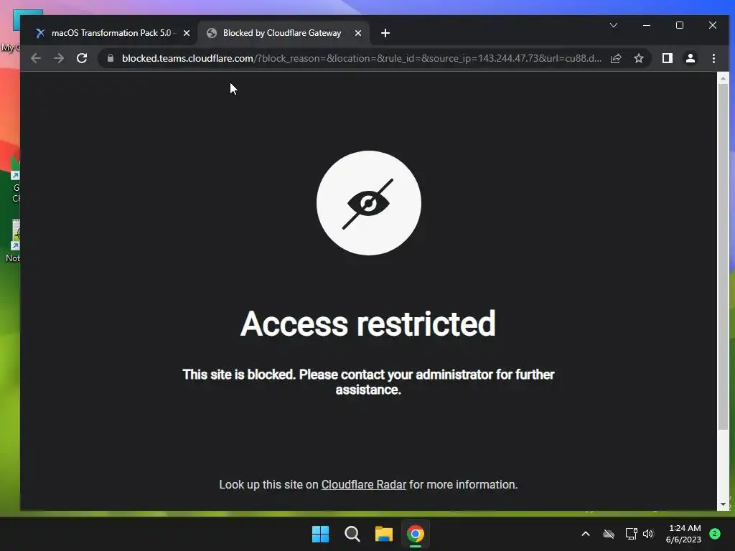Launch File Explorer from taskbar
Viewport: 735px width, 551px height.
[384, 534]
